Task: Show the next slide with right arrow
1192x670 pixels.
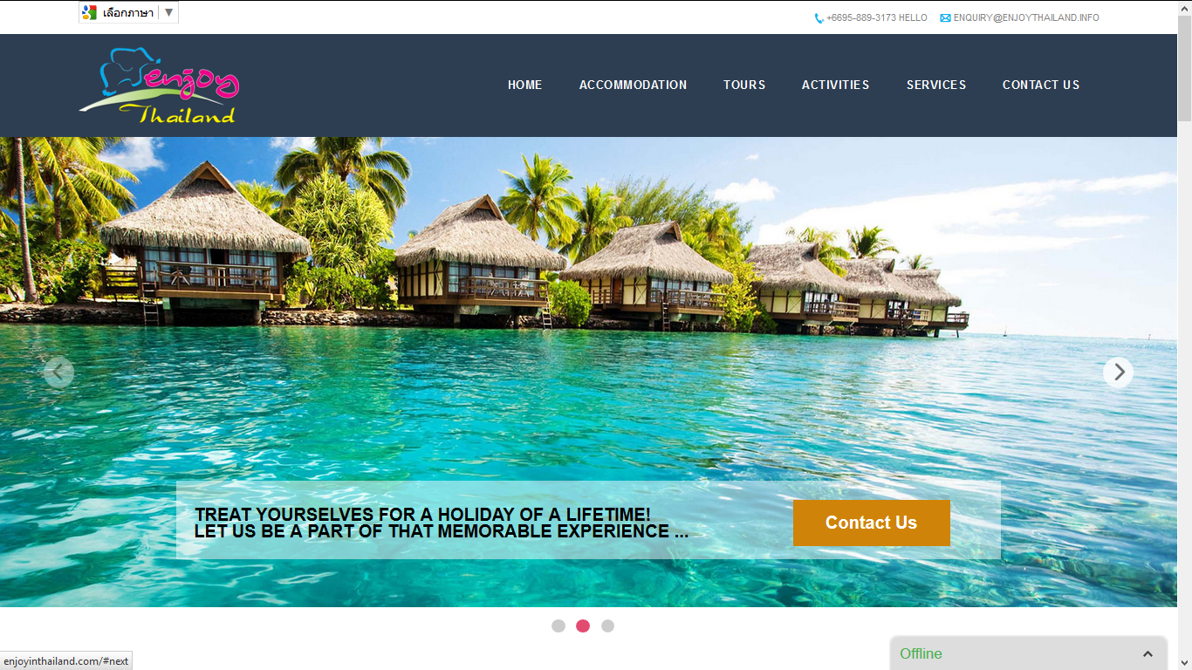Action: pos(1118,373)
